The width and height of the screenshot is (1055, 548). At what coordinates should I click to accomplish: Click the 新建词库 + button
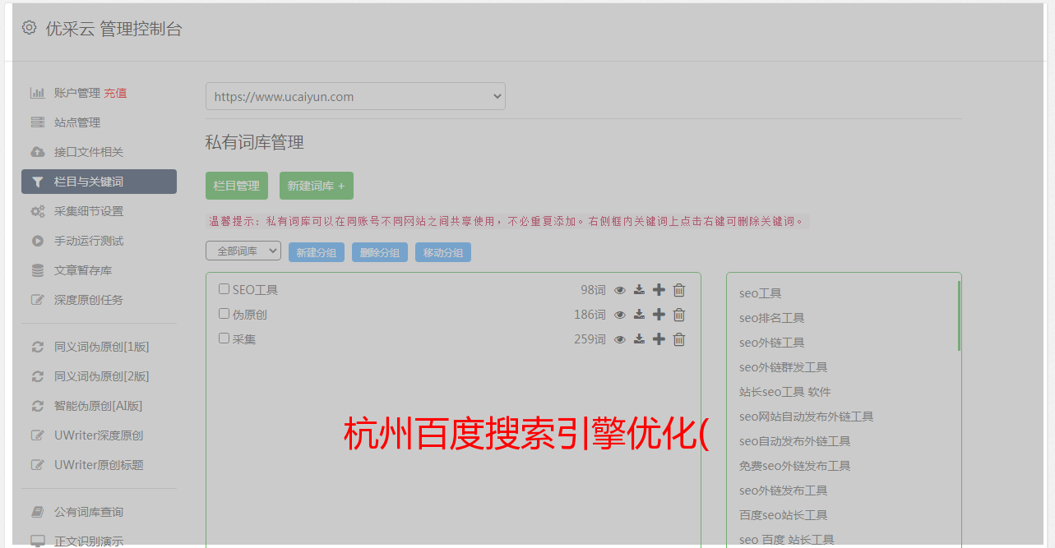tap(317, 186)
